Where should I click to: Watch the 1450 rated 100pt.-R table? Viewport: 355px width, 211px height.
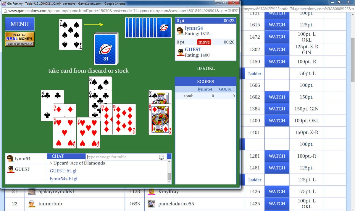pos(277,62)
